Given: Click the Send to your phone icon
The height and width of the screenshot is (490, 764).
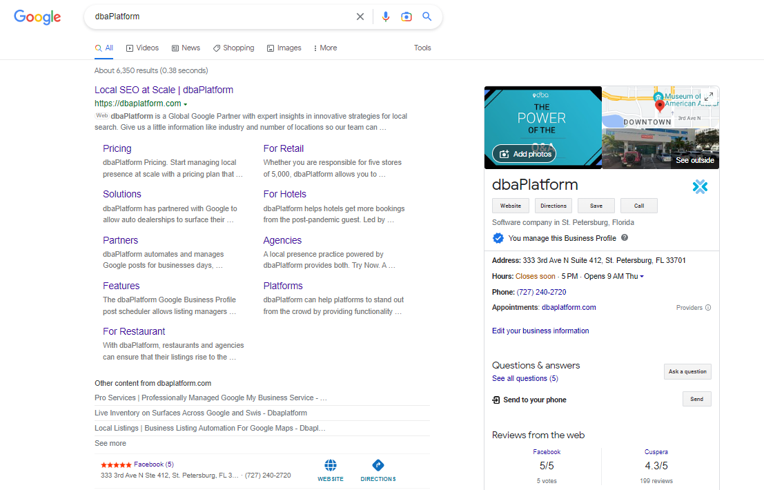Looking at the screenshot, I should coord(496,400).
